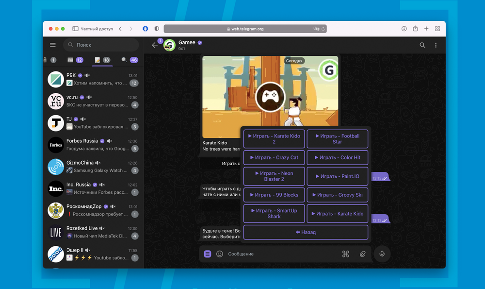Click Играть - Neon Blaster 2 button
This screenshot has height=289, width=485.
click(274, 176)
